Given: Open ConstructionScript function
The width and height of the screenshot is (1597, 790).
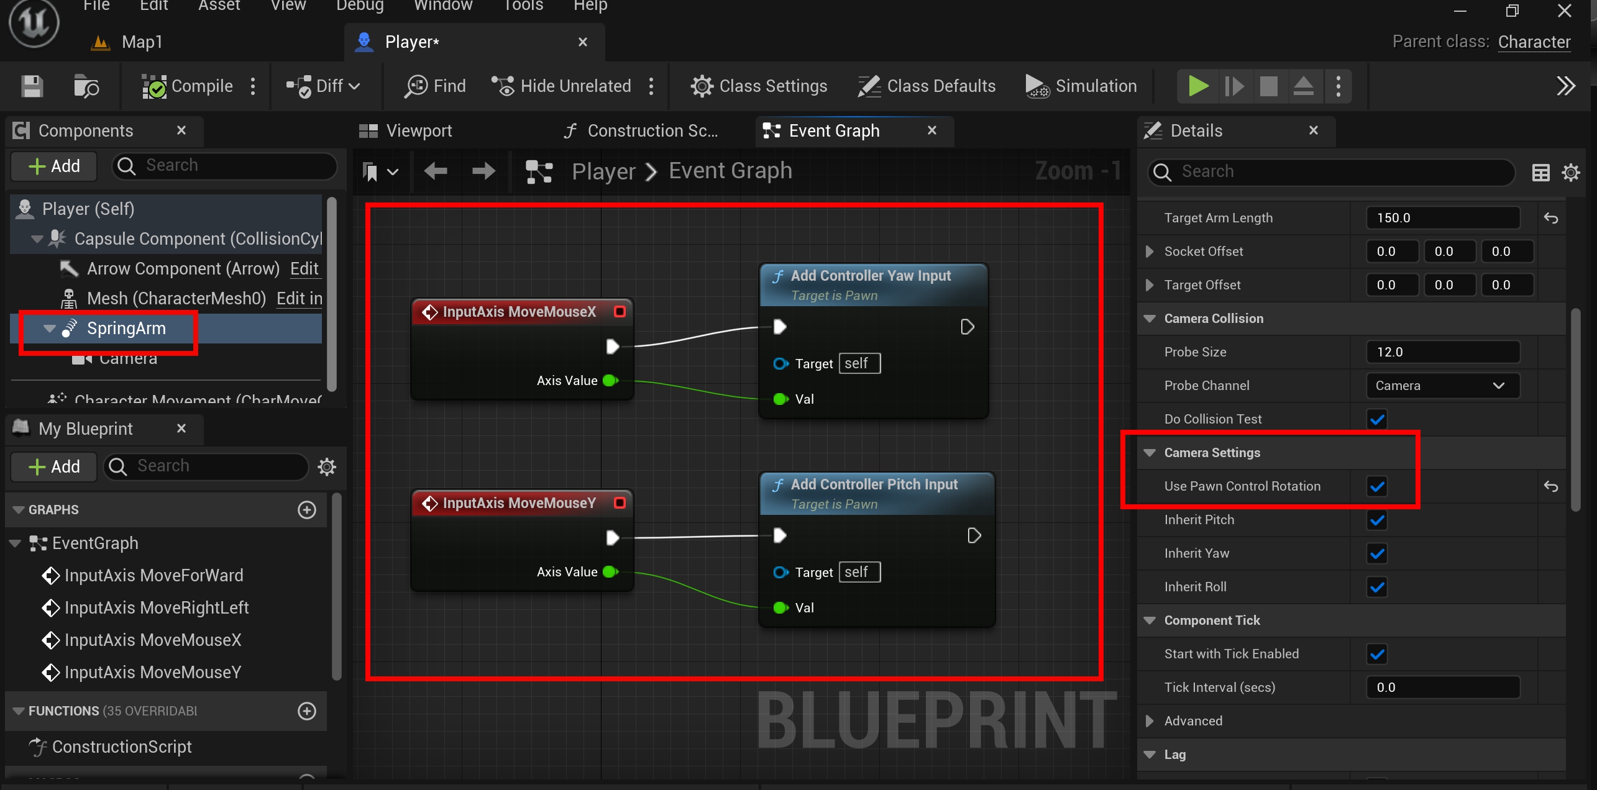Looking at the screenshot, I should tap(122, 747).
